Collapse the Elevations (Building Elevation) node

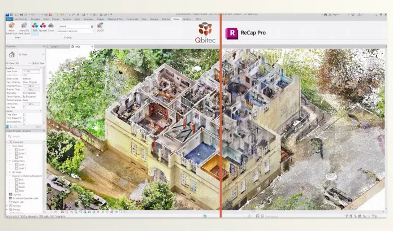click(x=10, y=176)
